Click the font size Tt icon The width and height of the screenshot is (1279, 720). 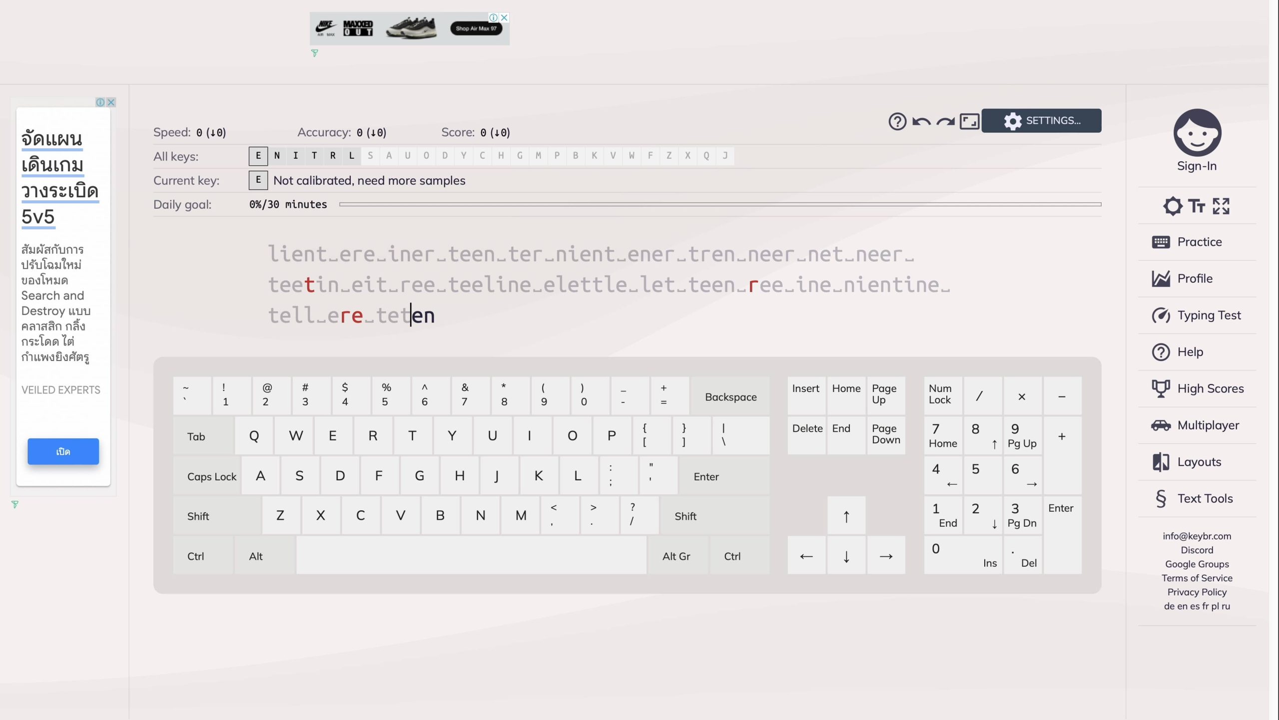pos(1197,206)
